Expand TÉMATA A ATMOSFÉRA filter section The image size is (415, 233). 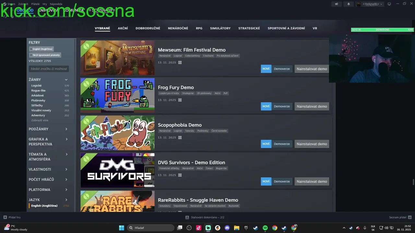pos(49,157)
